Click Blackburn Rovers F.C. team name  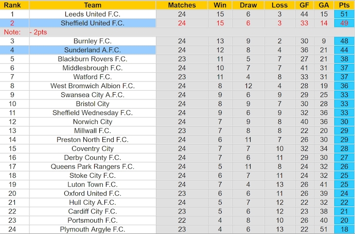tap(93, 59)
